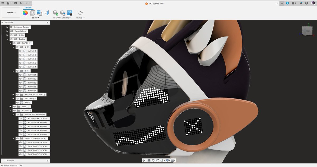Image resolution: width=317 pixels, height=167 pixels.
Task: Open the File menu icon
Action: (8, 3)
